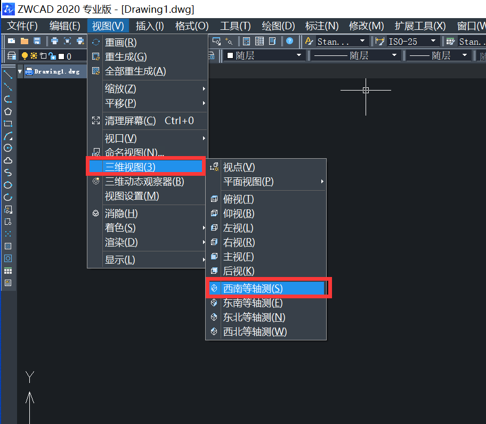Screen dimensions: 486x424
Task: Toggle the layer lock icon
Action: [52, 55]
